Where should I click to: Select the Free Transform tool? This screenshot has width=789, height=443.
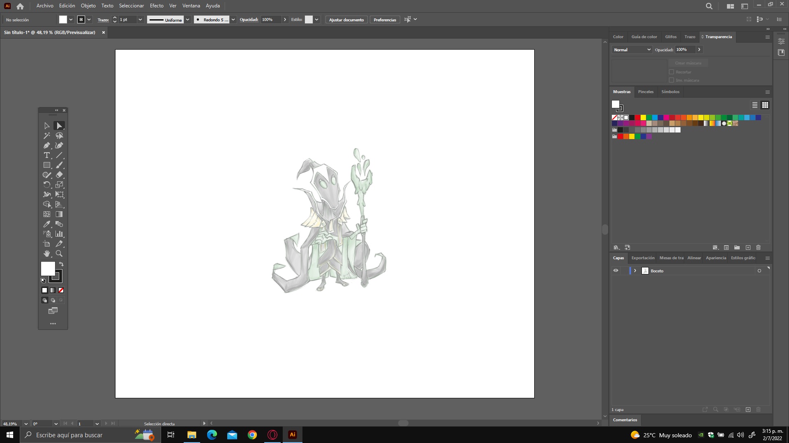59,194
